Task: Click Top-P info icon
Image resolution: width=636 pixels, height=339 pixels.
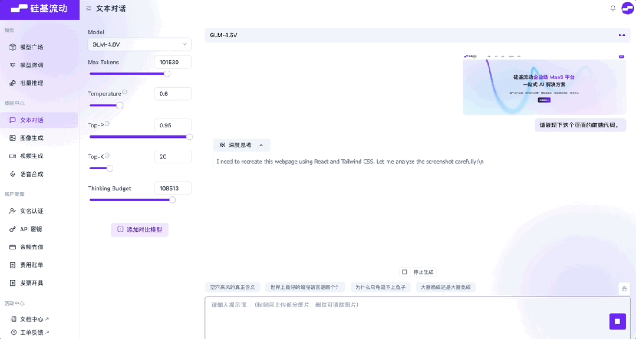Action: pyautogui.click(x=107, y=124)
